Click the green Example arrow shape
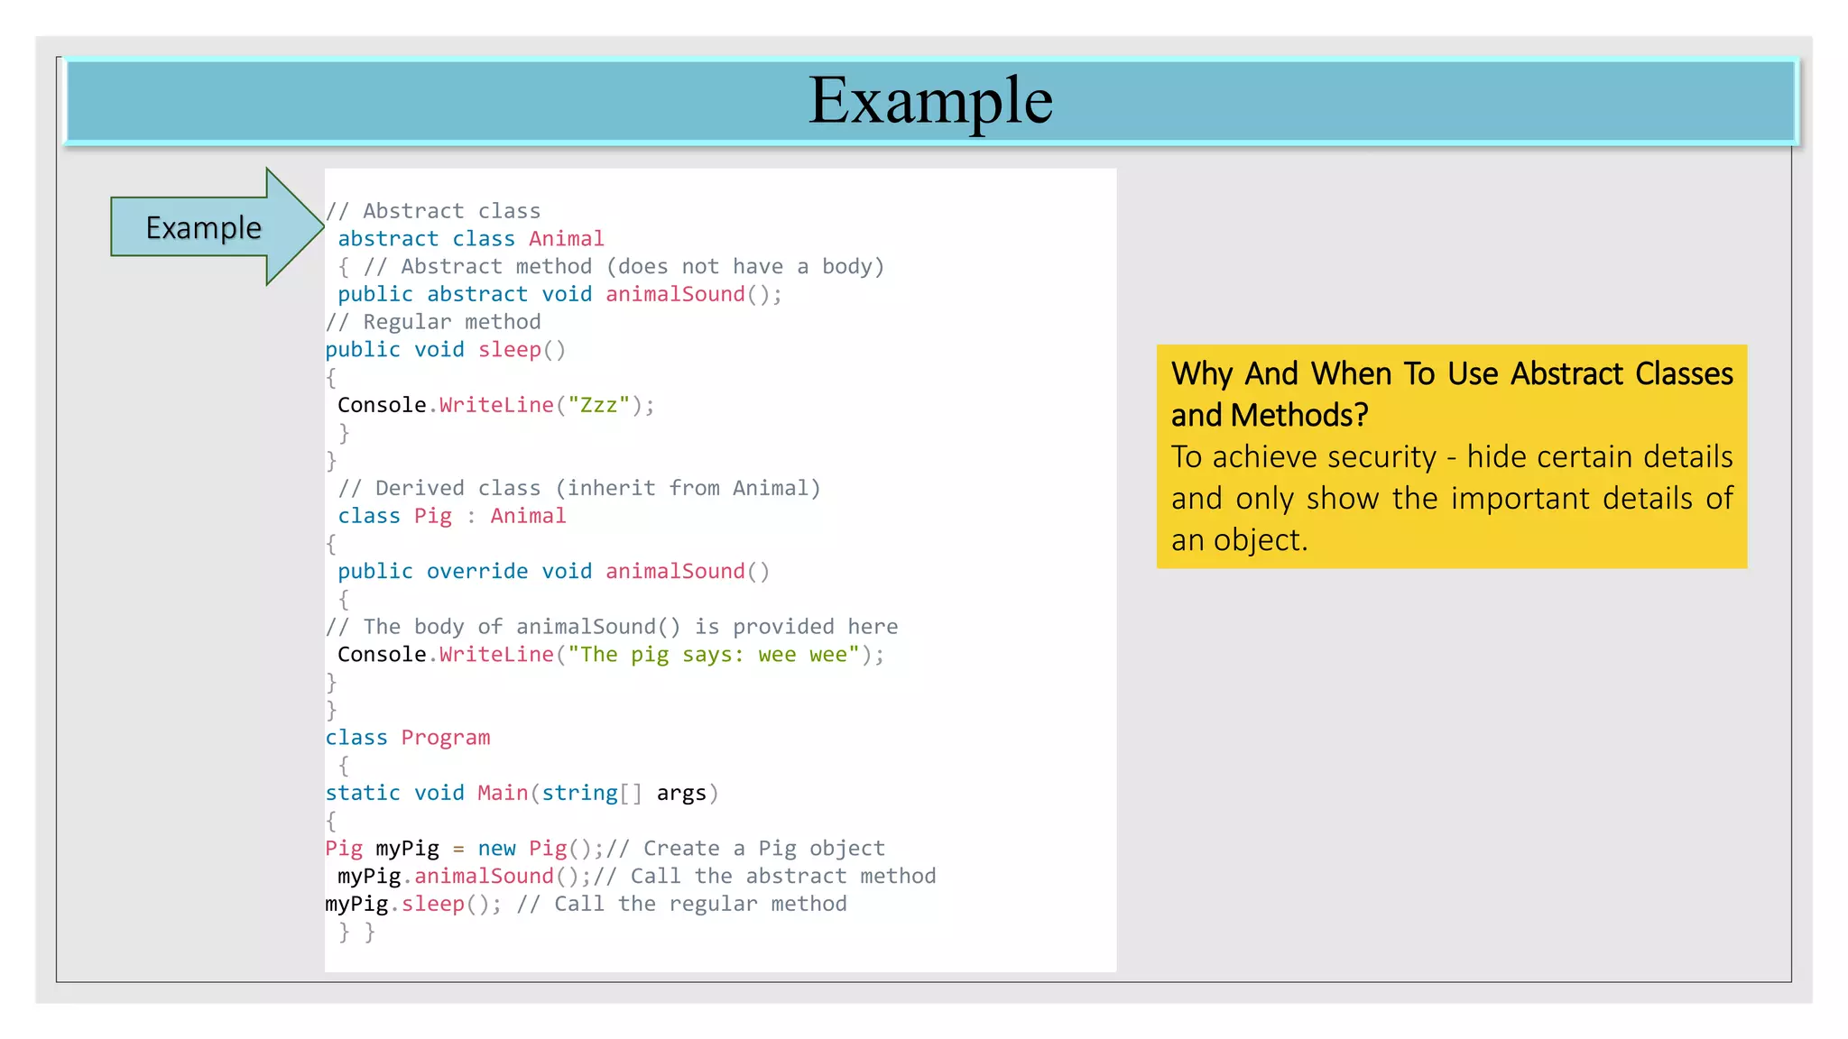Image resolution: width=1848 pixels, height=1039 pixels. (206, 227)
